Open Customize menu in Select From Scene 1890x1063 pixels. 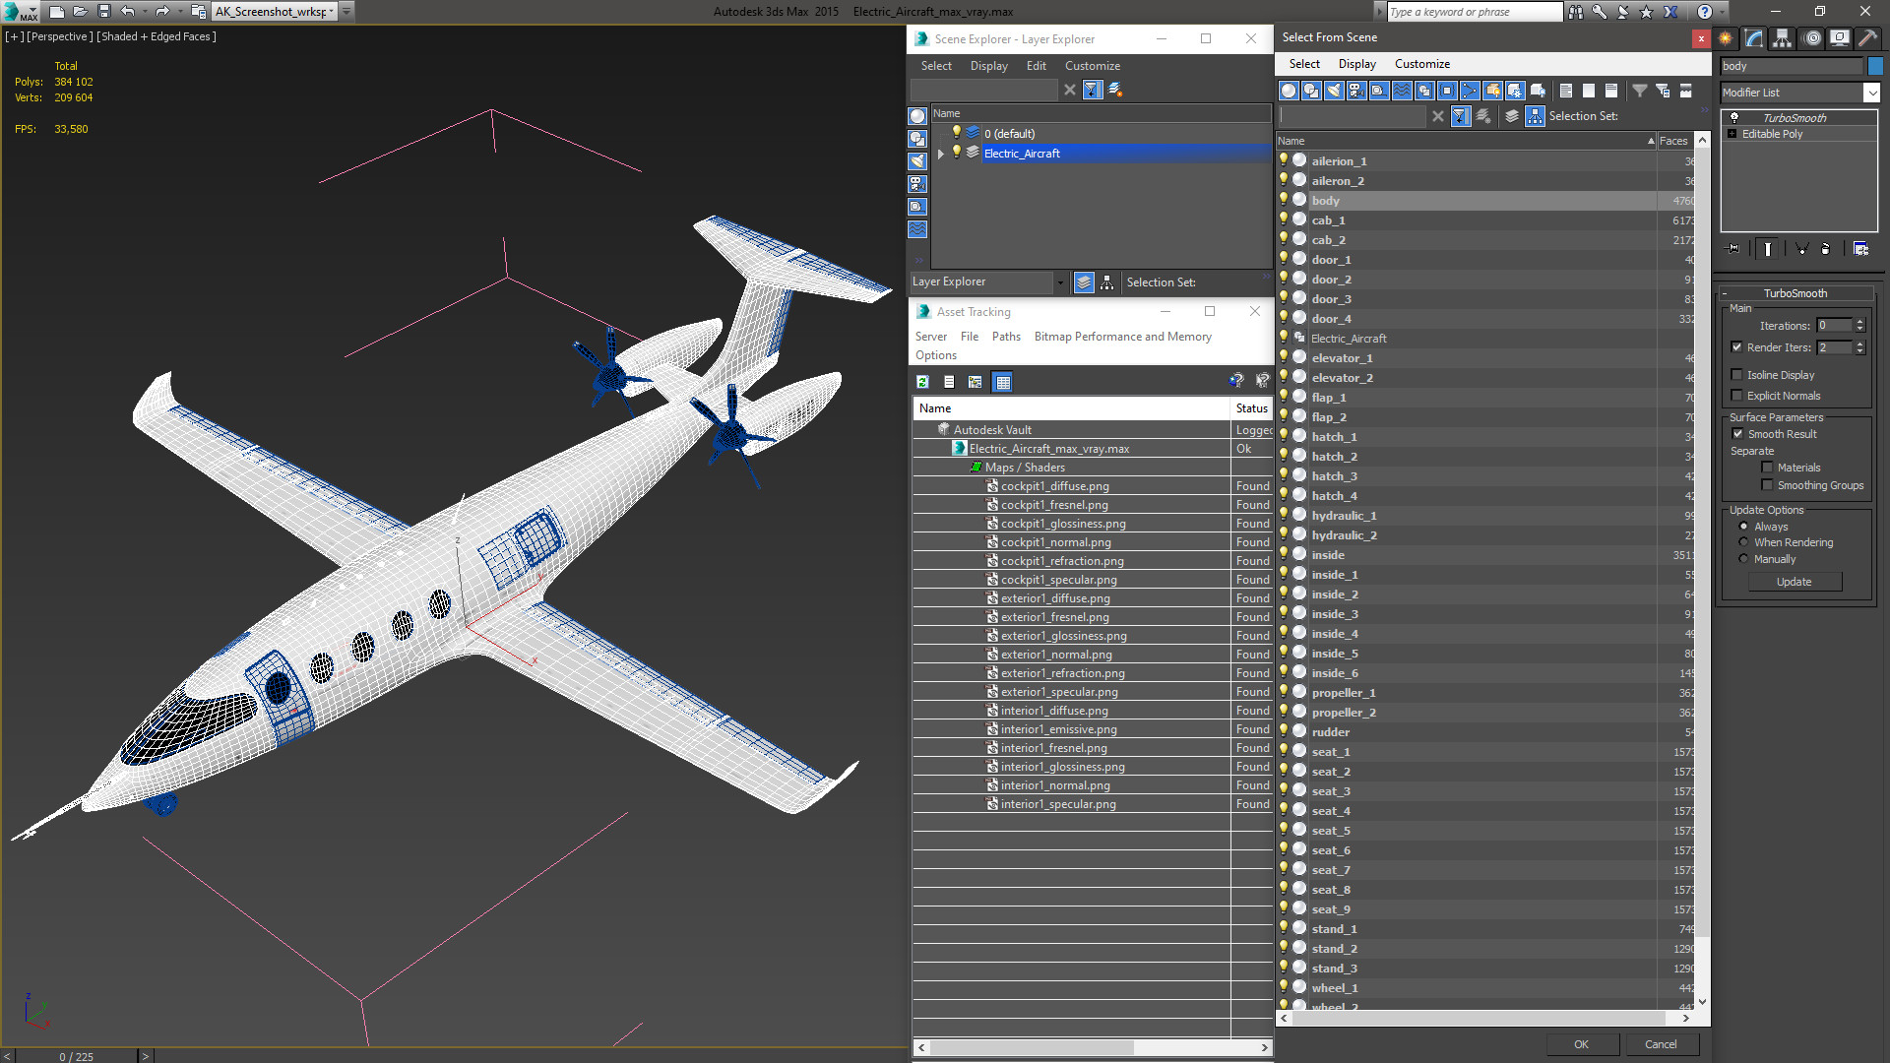[1421, 64]
